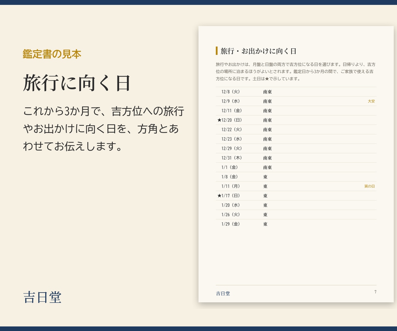
Task: Select the ★12/20（日）date row
Action: click(x=296, y=120)
